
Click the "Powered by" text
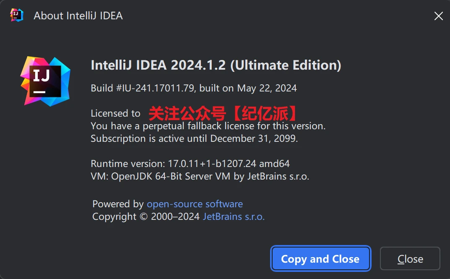tap(118, 204)
